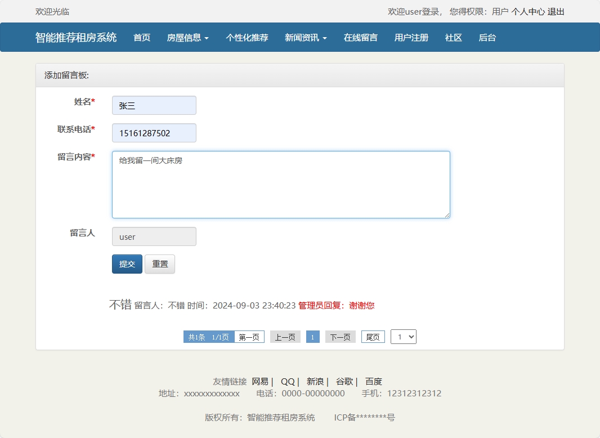Click inside the 留言内容 text area
Screen dimensions: 600x438
click(x=281, y=185)
